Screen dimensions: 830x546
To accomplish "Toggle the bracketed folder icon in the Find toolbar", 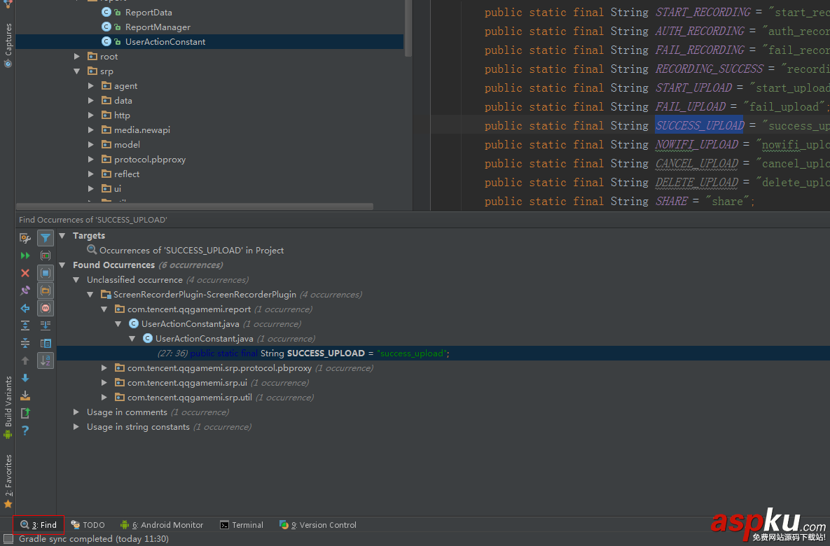I will 46,290.
